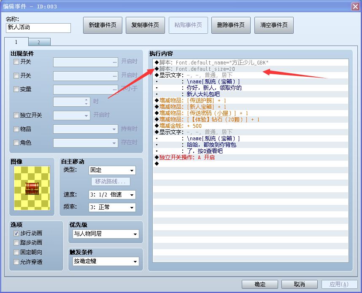Screen dimensions: 362x293
Task: Click the 清空事件页 button
Action: tap(274, 25)
